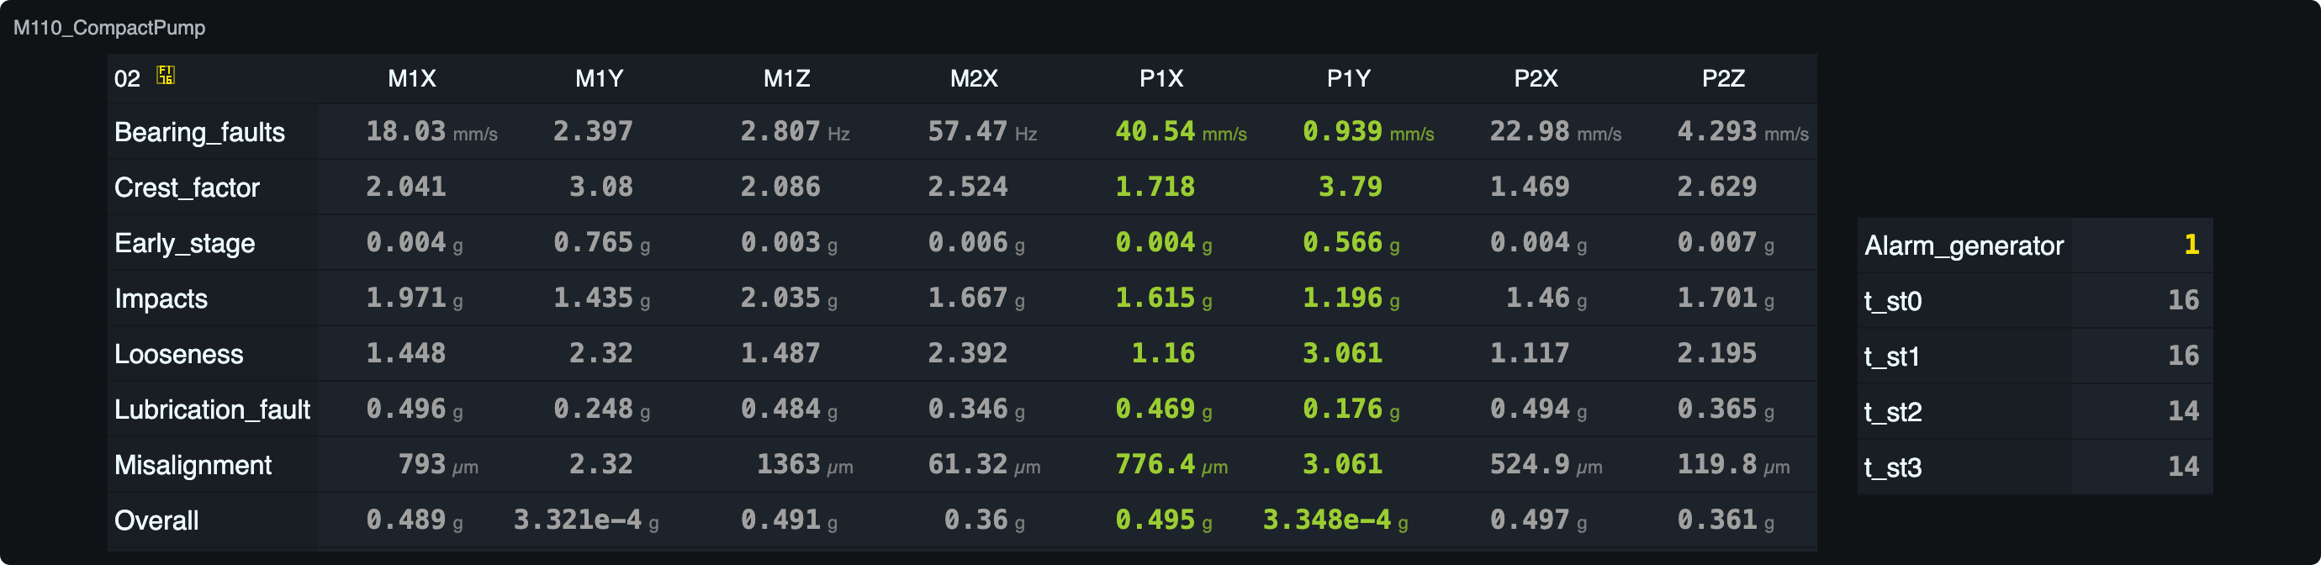
Task: Click Bearing_faults P2X value 22.98 mm/s
Action: click(x=1556, y=131)
